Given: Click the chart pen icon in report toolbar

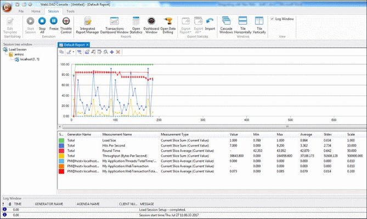Looking at the screenshot, I should click(69, 52).
